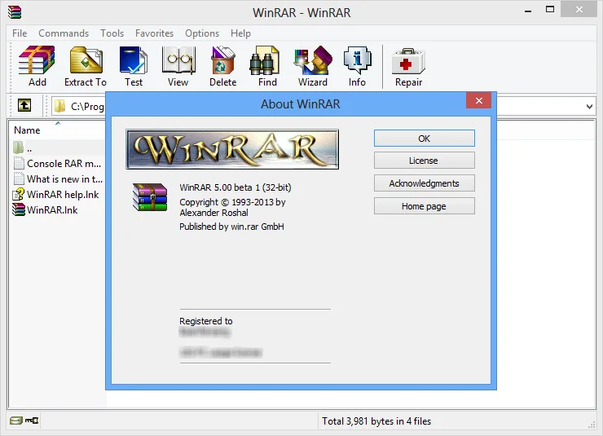Click OK in About WinRAR dialog
The image size is (603, 436).
pyautogui.click(x=425, y=138)
